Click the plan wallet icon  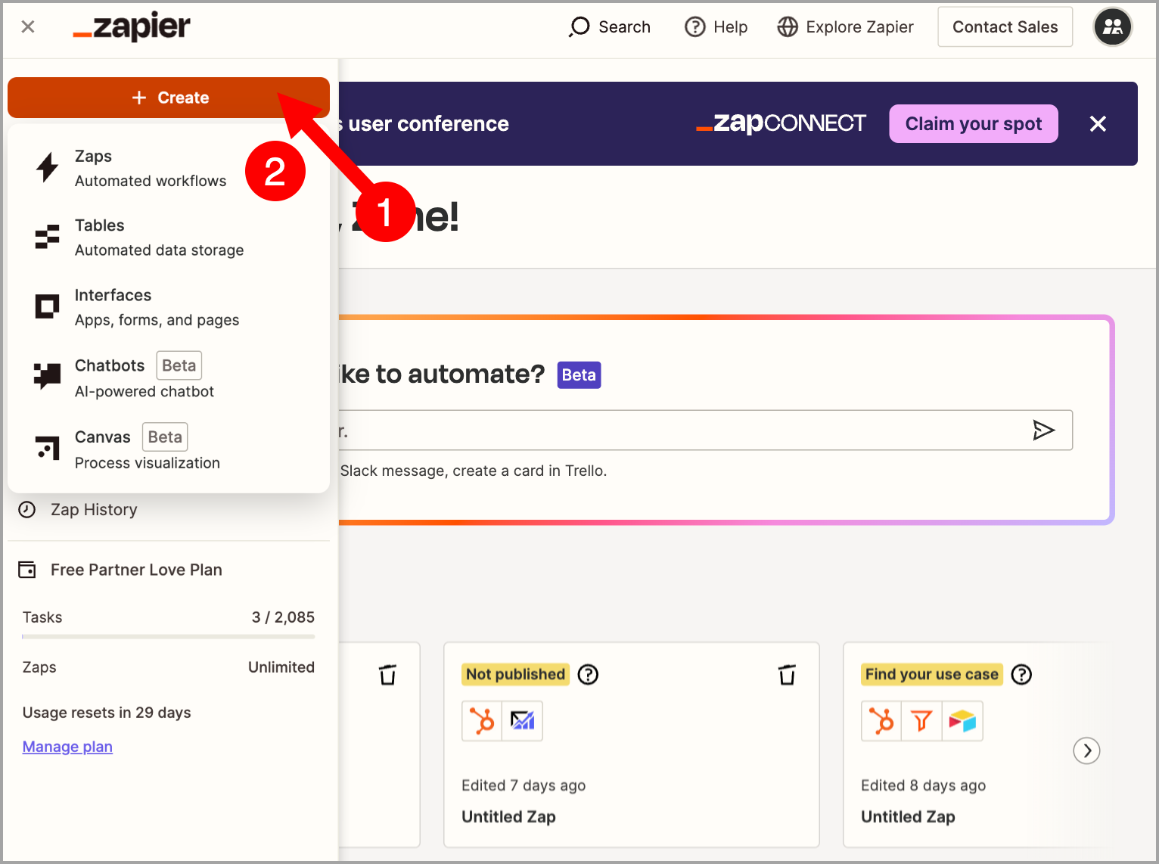click(27, 570)
